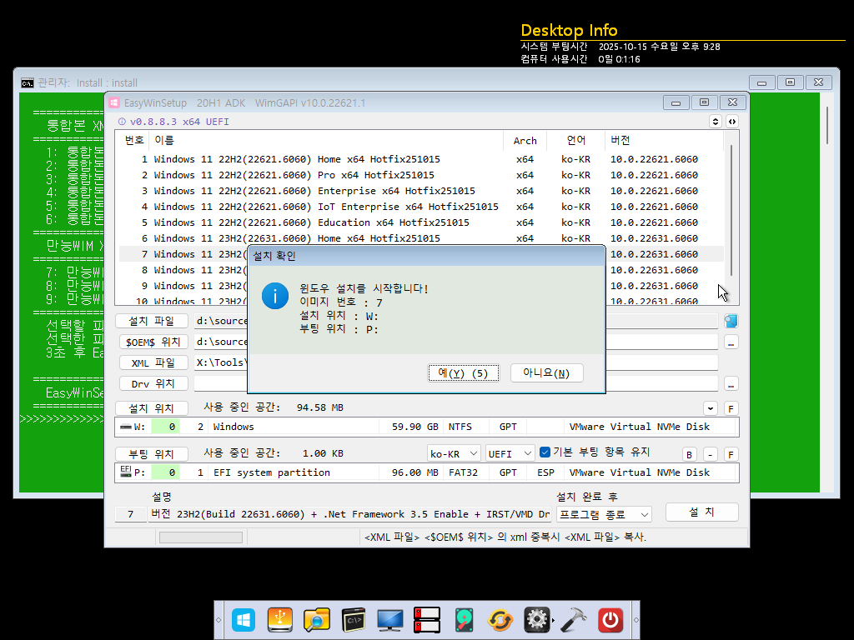Open the USB drive icon in the dock
This screenshot has height=640, width=854.
[280, 620]
